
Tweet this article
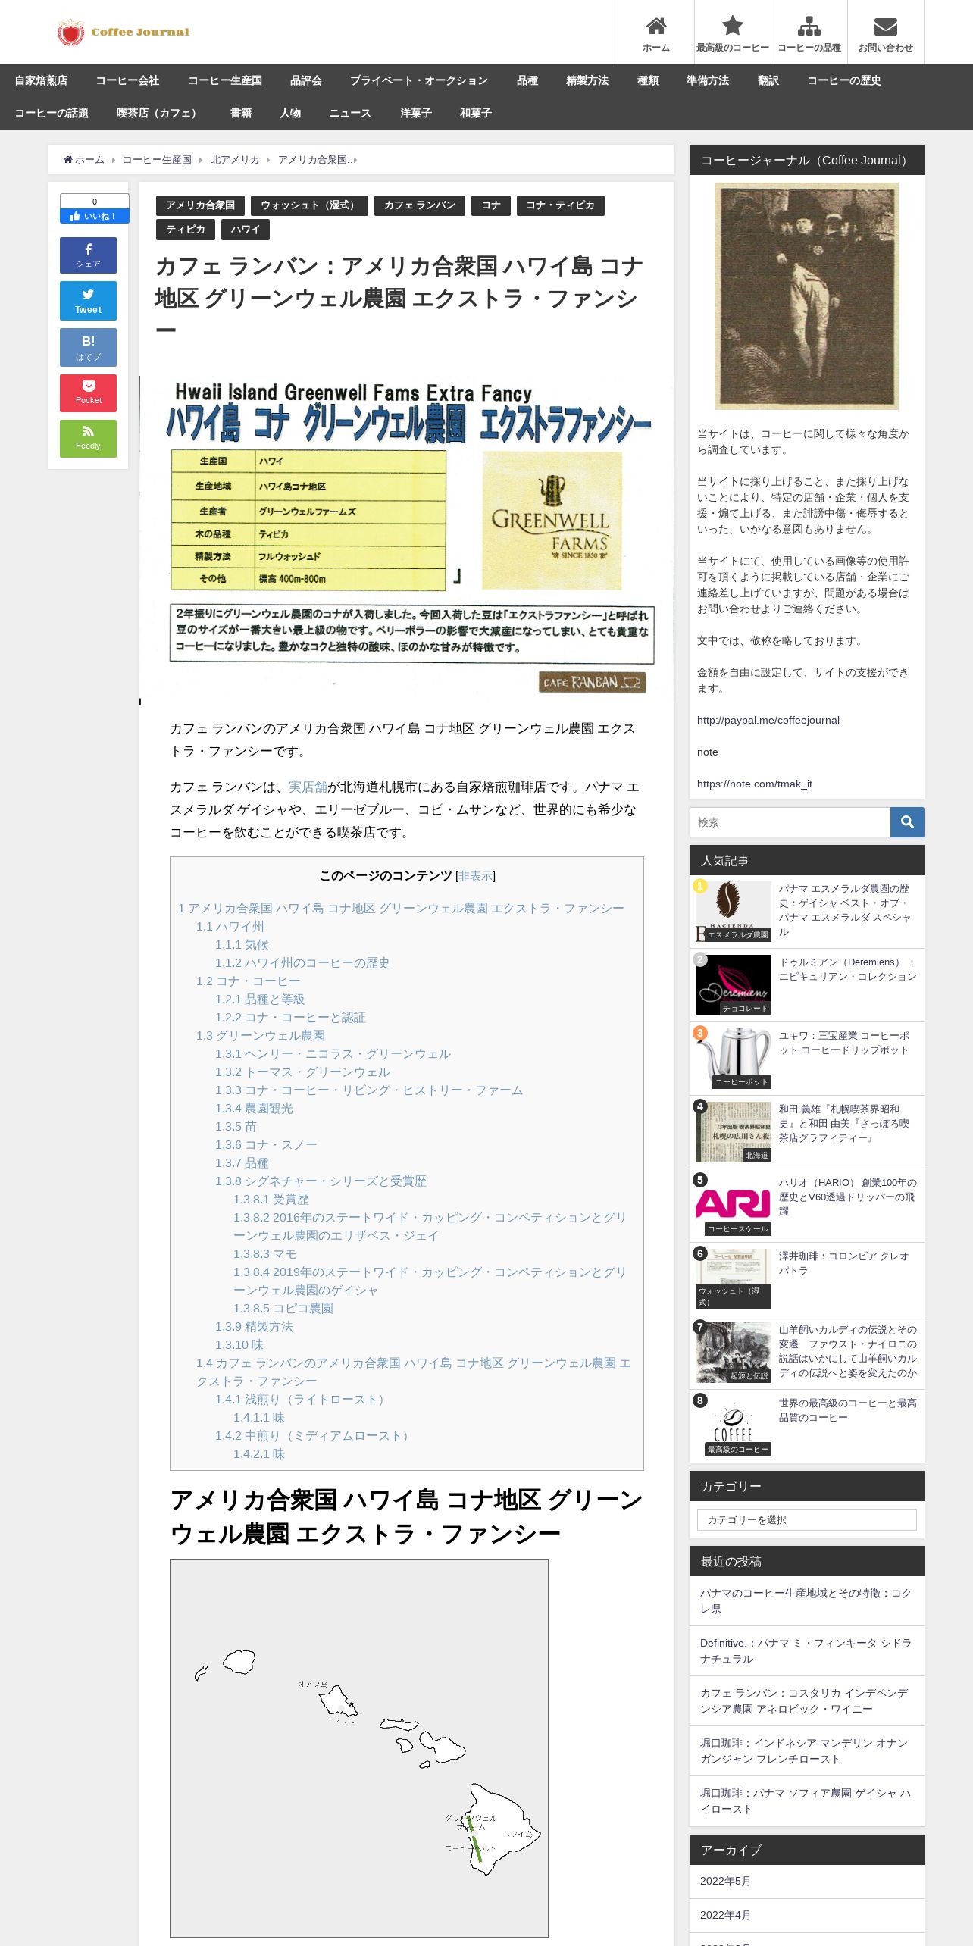[88, 301]
